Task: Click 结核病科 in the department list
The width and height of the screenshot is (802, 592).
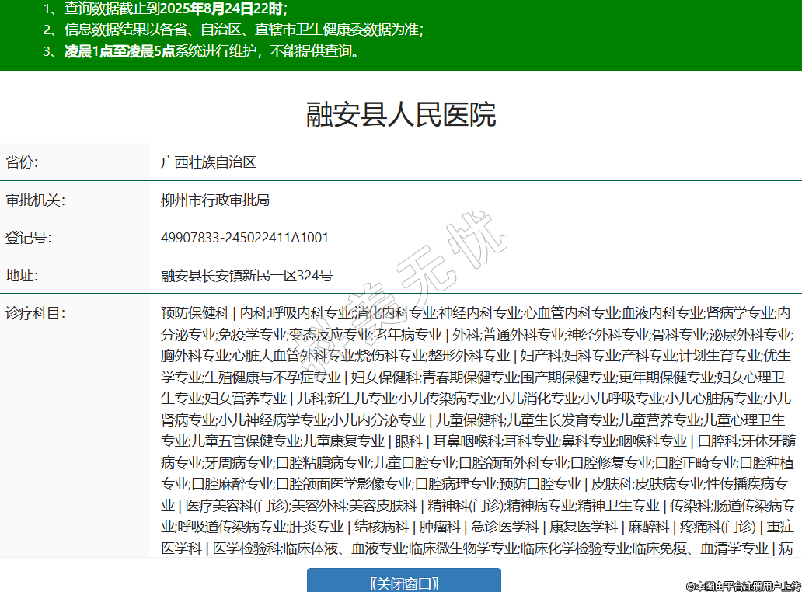Action: click(x=382, y=528)
